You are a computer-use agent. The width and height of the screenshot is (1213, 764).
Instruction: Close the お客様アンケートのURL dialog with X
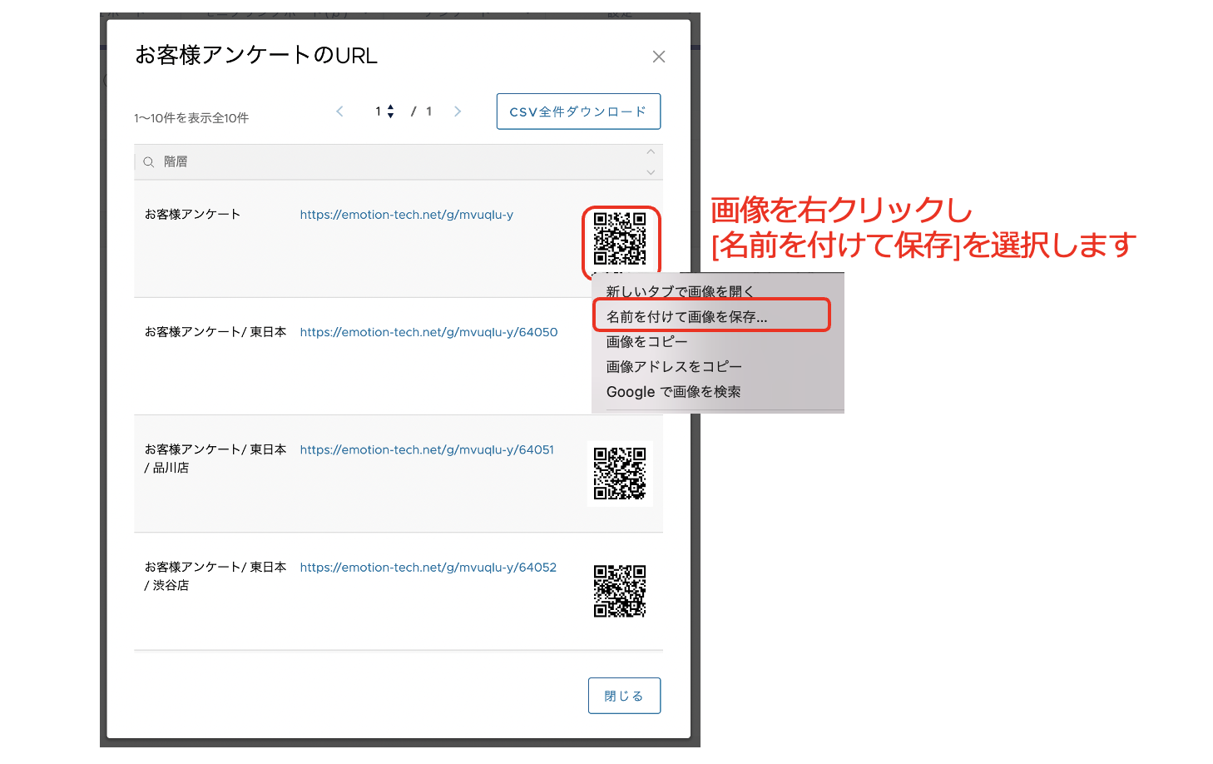pyautogui.click(x=659, y=57)
